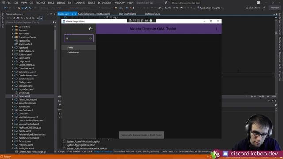Switch to the Output tab
The width and height of the screenshot is (283, 159).
[62, 151]
